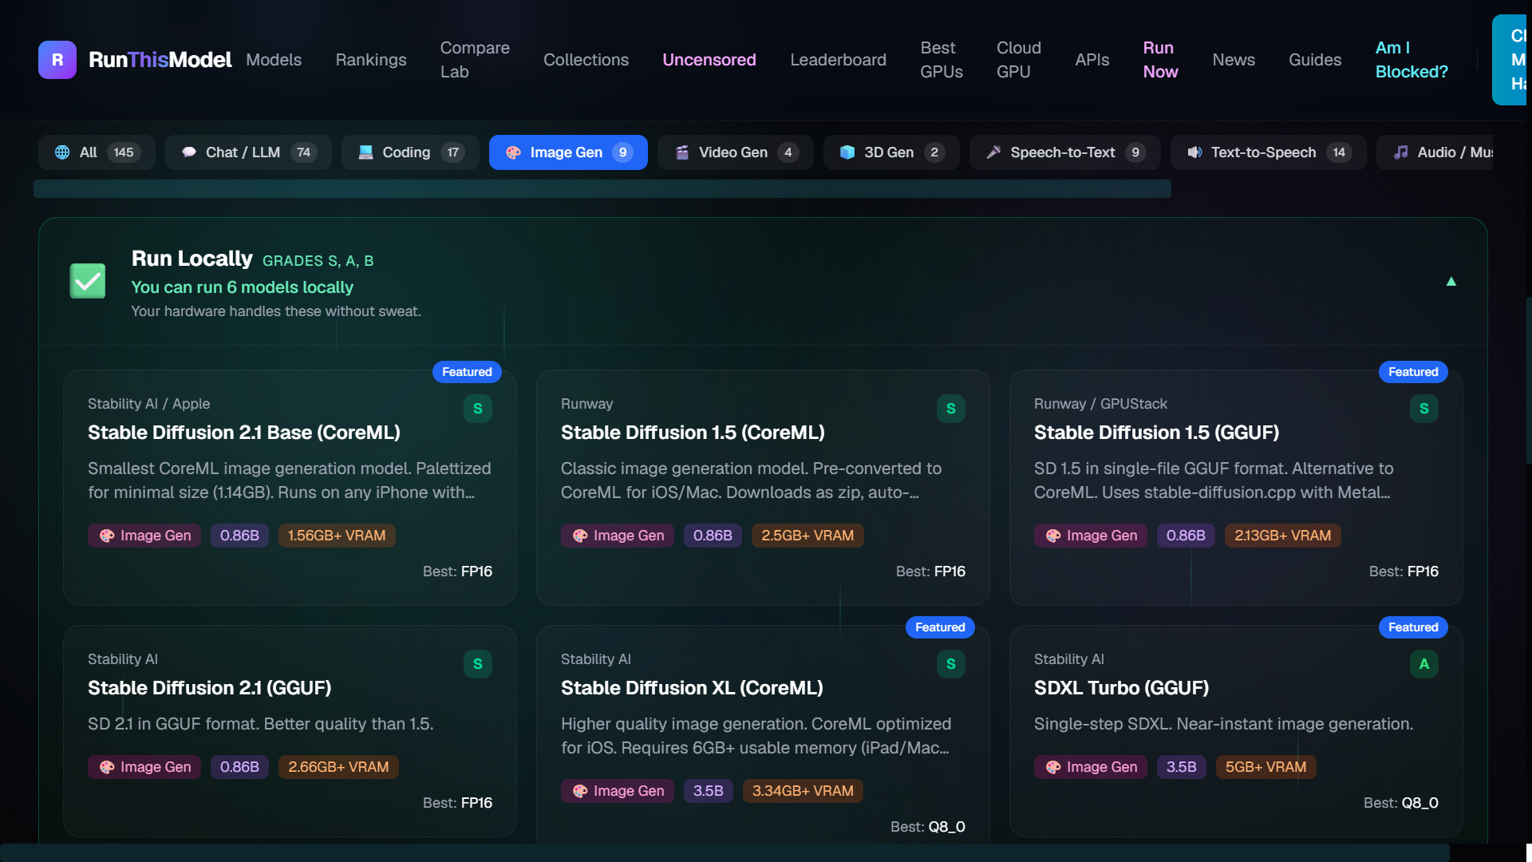Click the Featured badge on Stable Diffusion XL (CoreML)
This screenshot has height=862, width=1532.
[940, 627]
